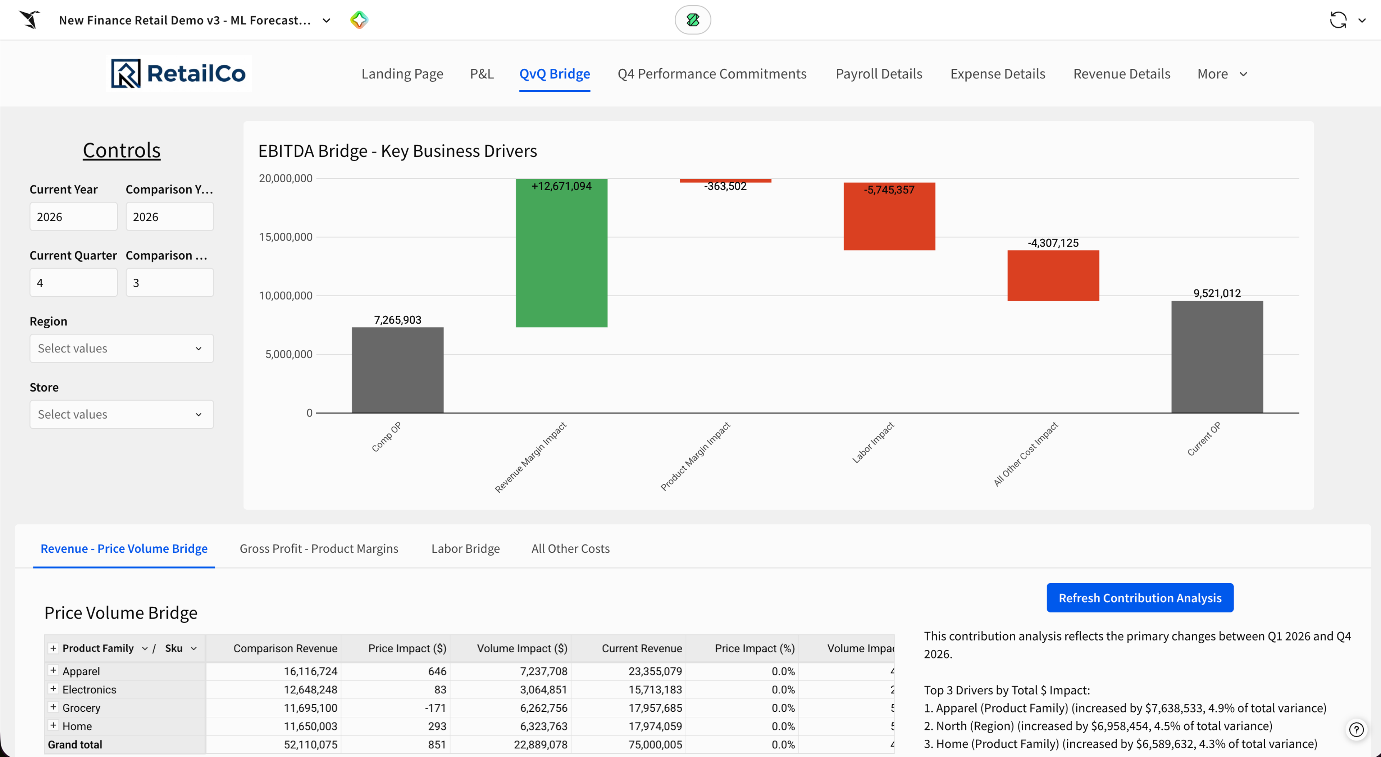Image resolution: width=1381 pixels, height=757 pixels.
Task: Open the Store select values dropdown
Action: click(122, 414)
